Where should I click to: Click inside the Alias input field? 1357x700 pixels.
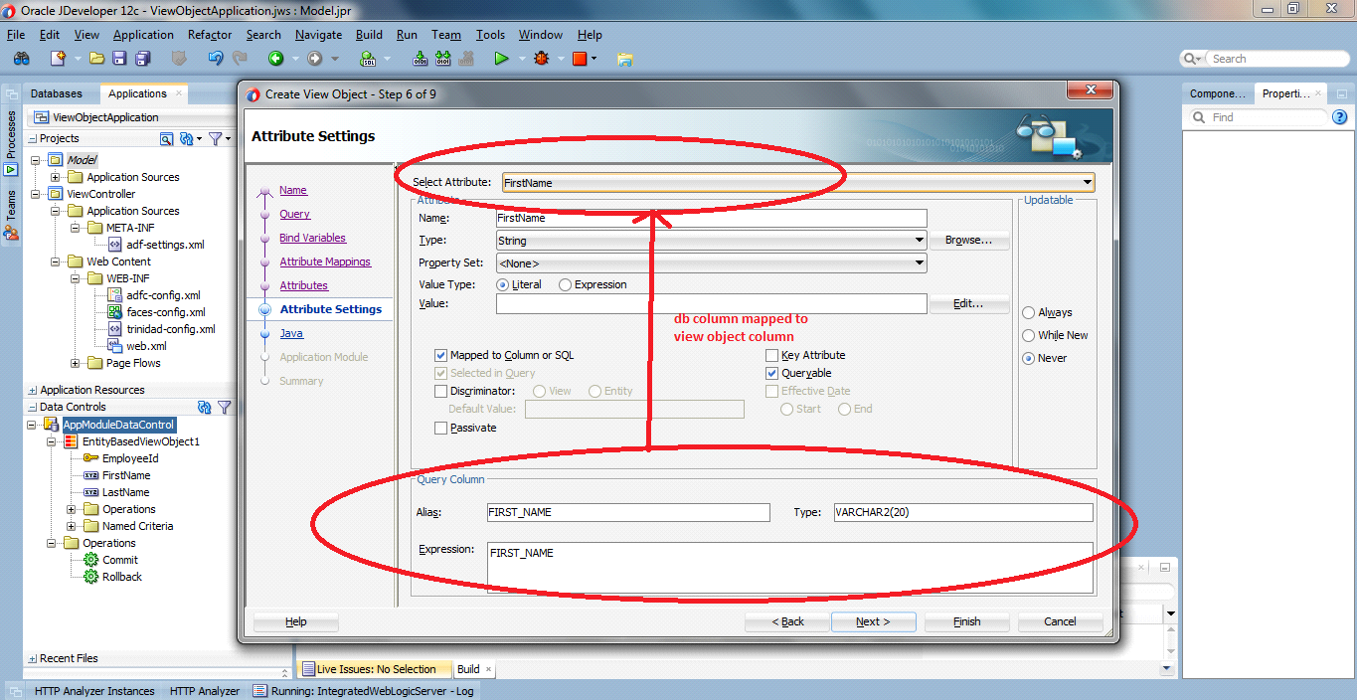coord(626,512)
